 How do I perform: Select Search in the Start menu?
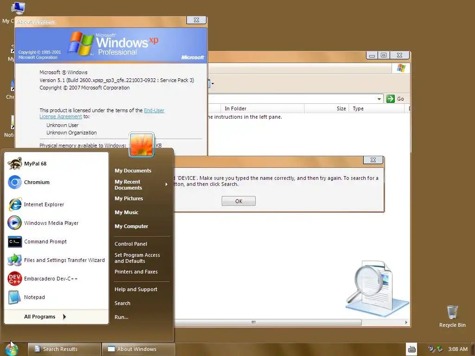(122, 303)
